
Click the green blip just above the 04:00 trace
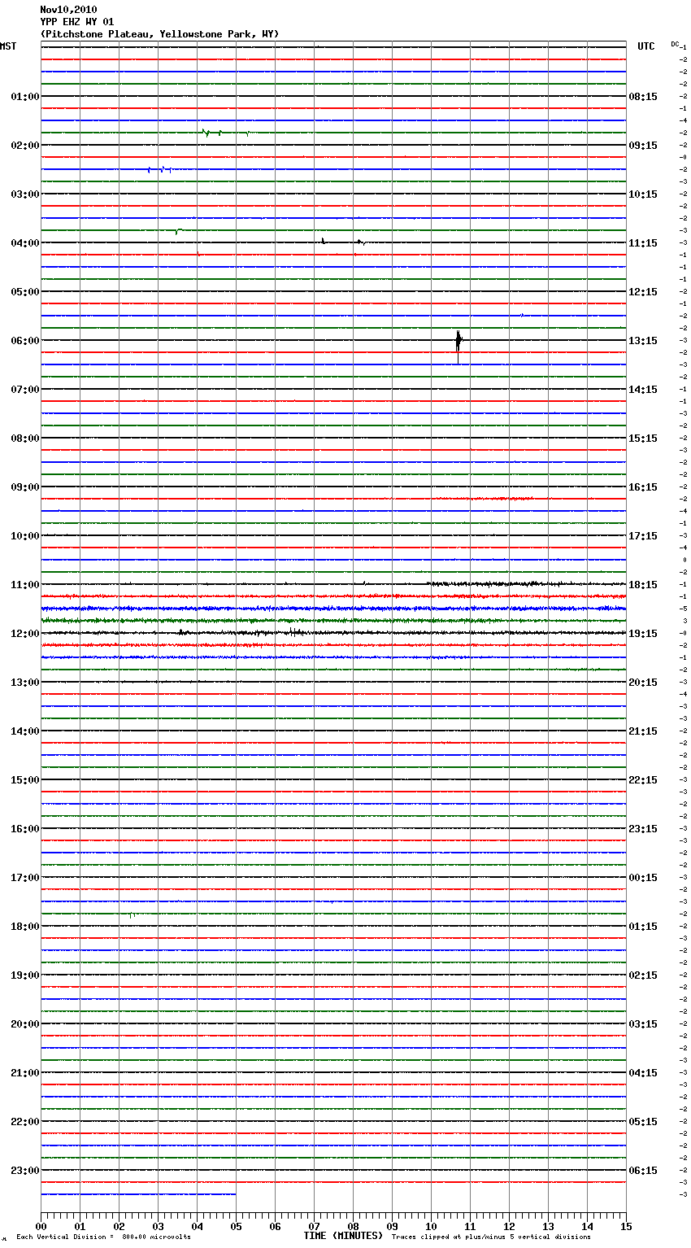click(176, 232)
